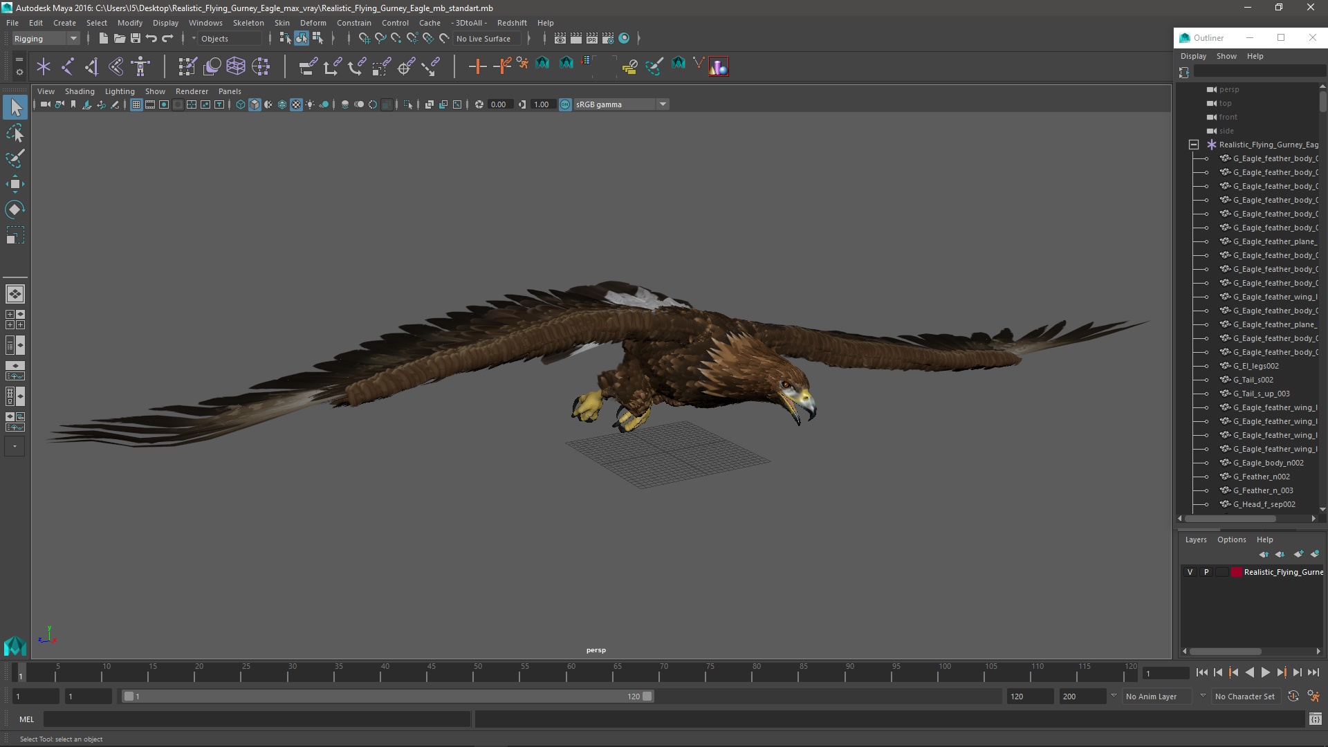Viewport: 1328px width, 747px height.
Task: Choose the Scale tool in toolbox
Action: click(15, 235)
